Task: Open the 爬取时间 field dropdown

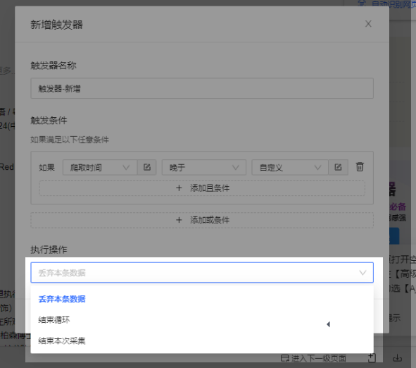Action: [100, 167]
